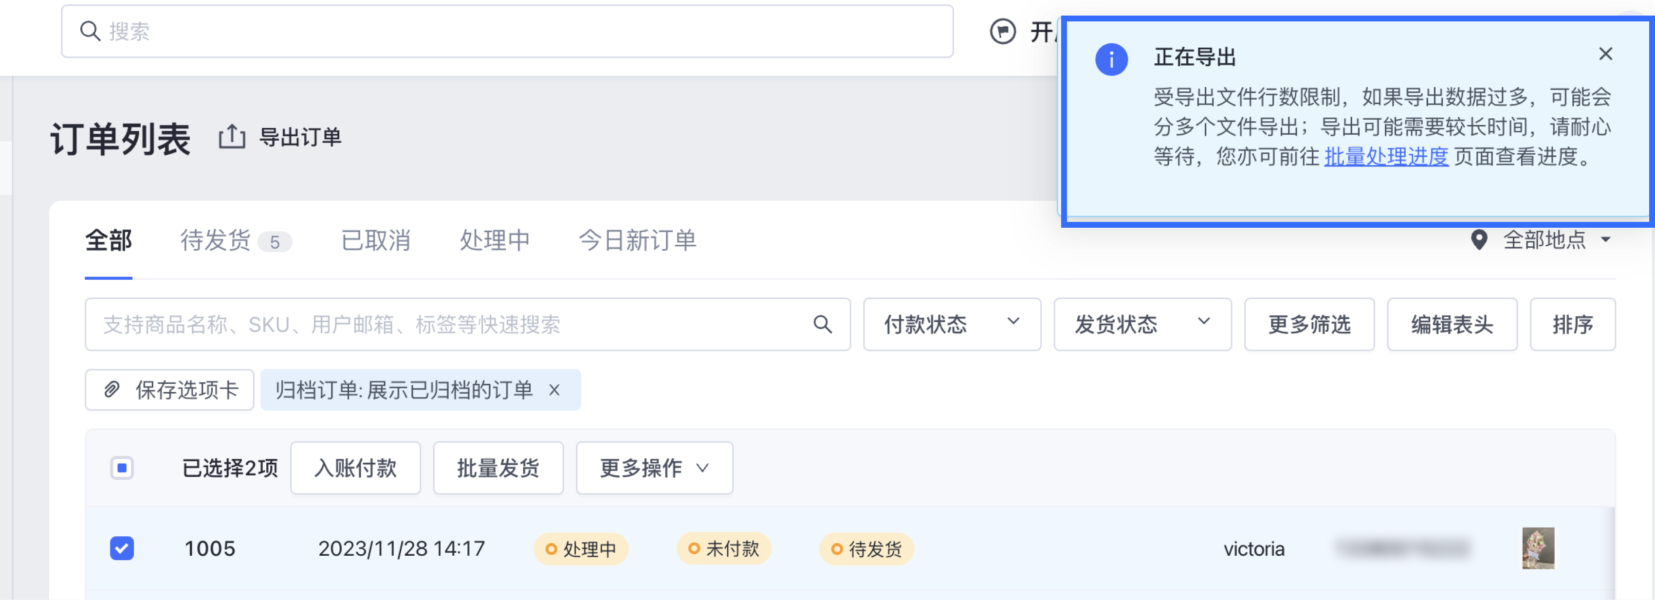This screenshot has height=600, width=1655.
Task: Uncheck order 1005 checkbox
Action: tap(122, 548)
